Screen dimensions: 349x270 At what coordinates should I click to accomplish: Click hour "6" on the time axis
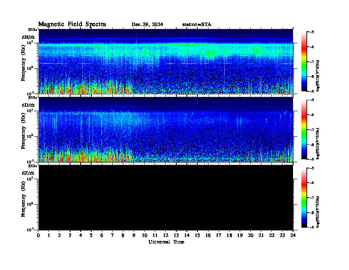point(102,235)
